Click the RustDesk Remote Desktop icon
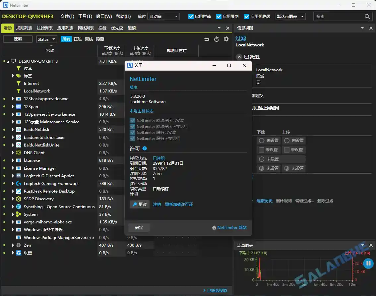Viewport: 376px width, 296px height. click(x=18, y=191)
